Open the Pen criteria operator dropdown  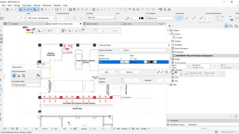tap(124, 62)
